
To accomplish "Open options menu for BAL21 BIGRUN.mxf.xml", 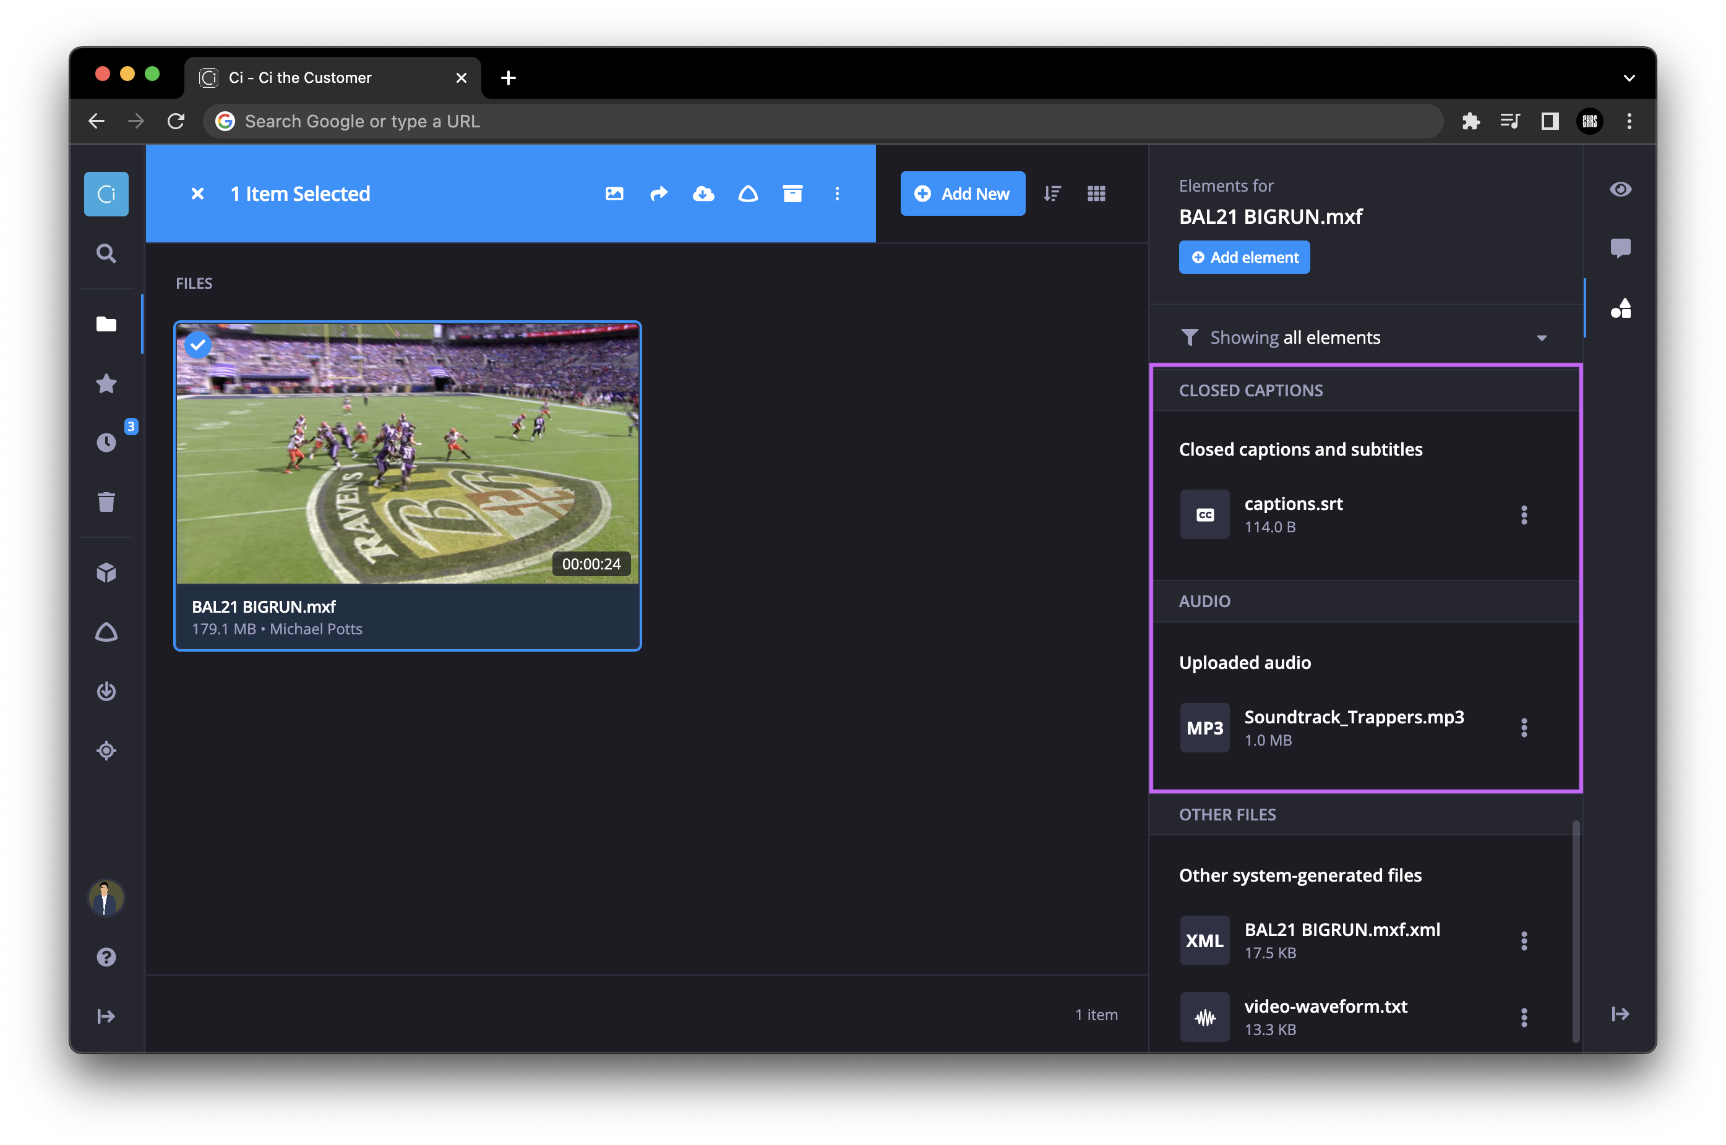I will pos(1524,940).
